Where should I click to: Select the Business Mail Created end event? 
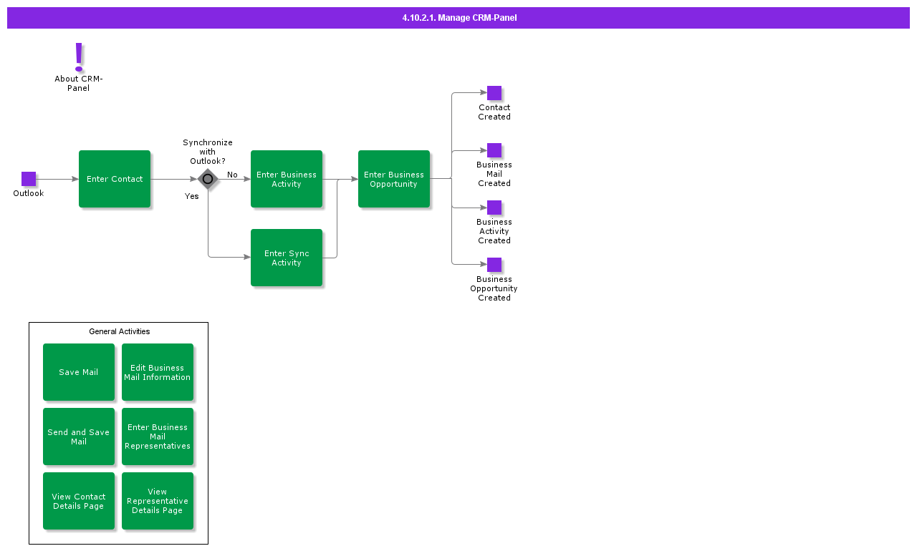[x=494, y=150]
